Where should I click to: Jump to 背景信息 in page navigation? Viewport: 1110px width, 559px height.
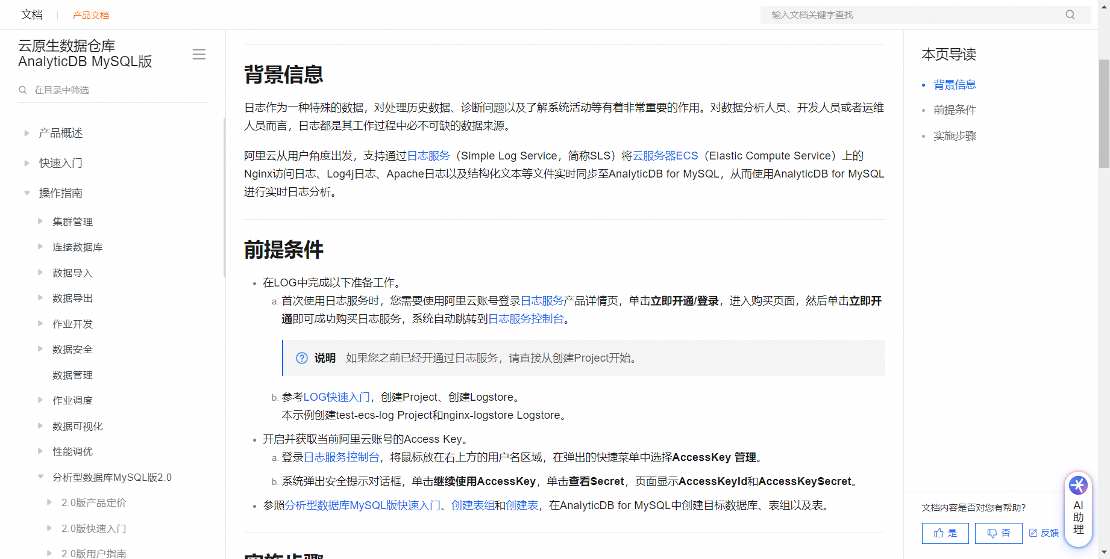[x=955, y=85]
